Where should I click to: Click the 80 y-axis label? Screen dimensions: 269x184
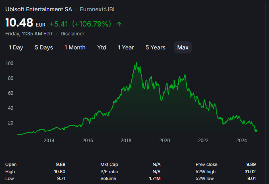point(10,78)
